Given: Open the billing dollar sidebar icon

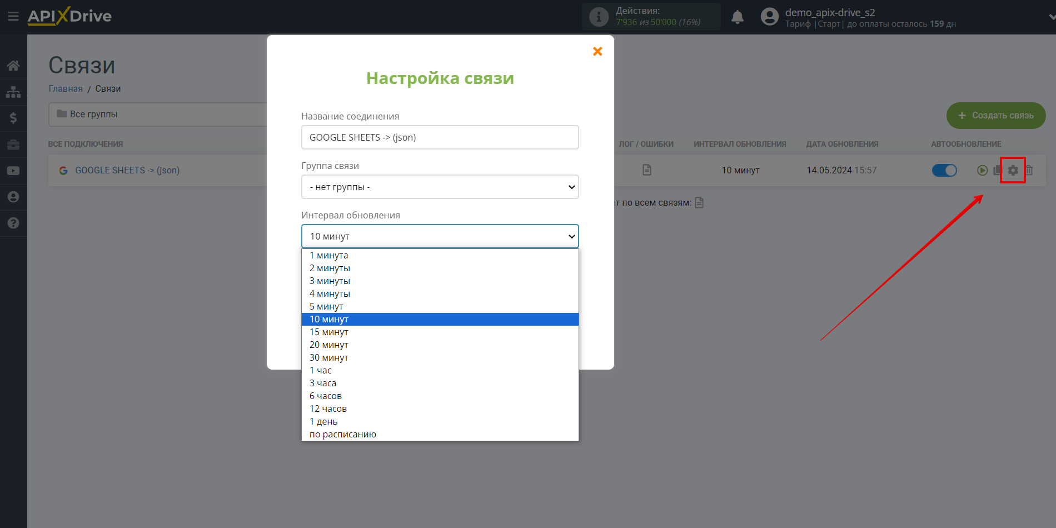Looking at the screenshot, I should [x=13, y=118].
